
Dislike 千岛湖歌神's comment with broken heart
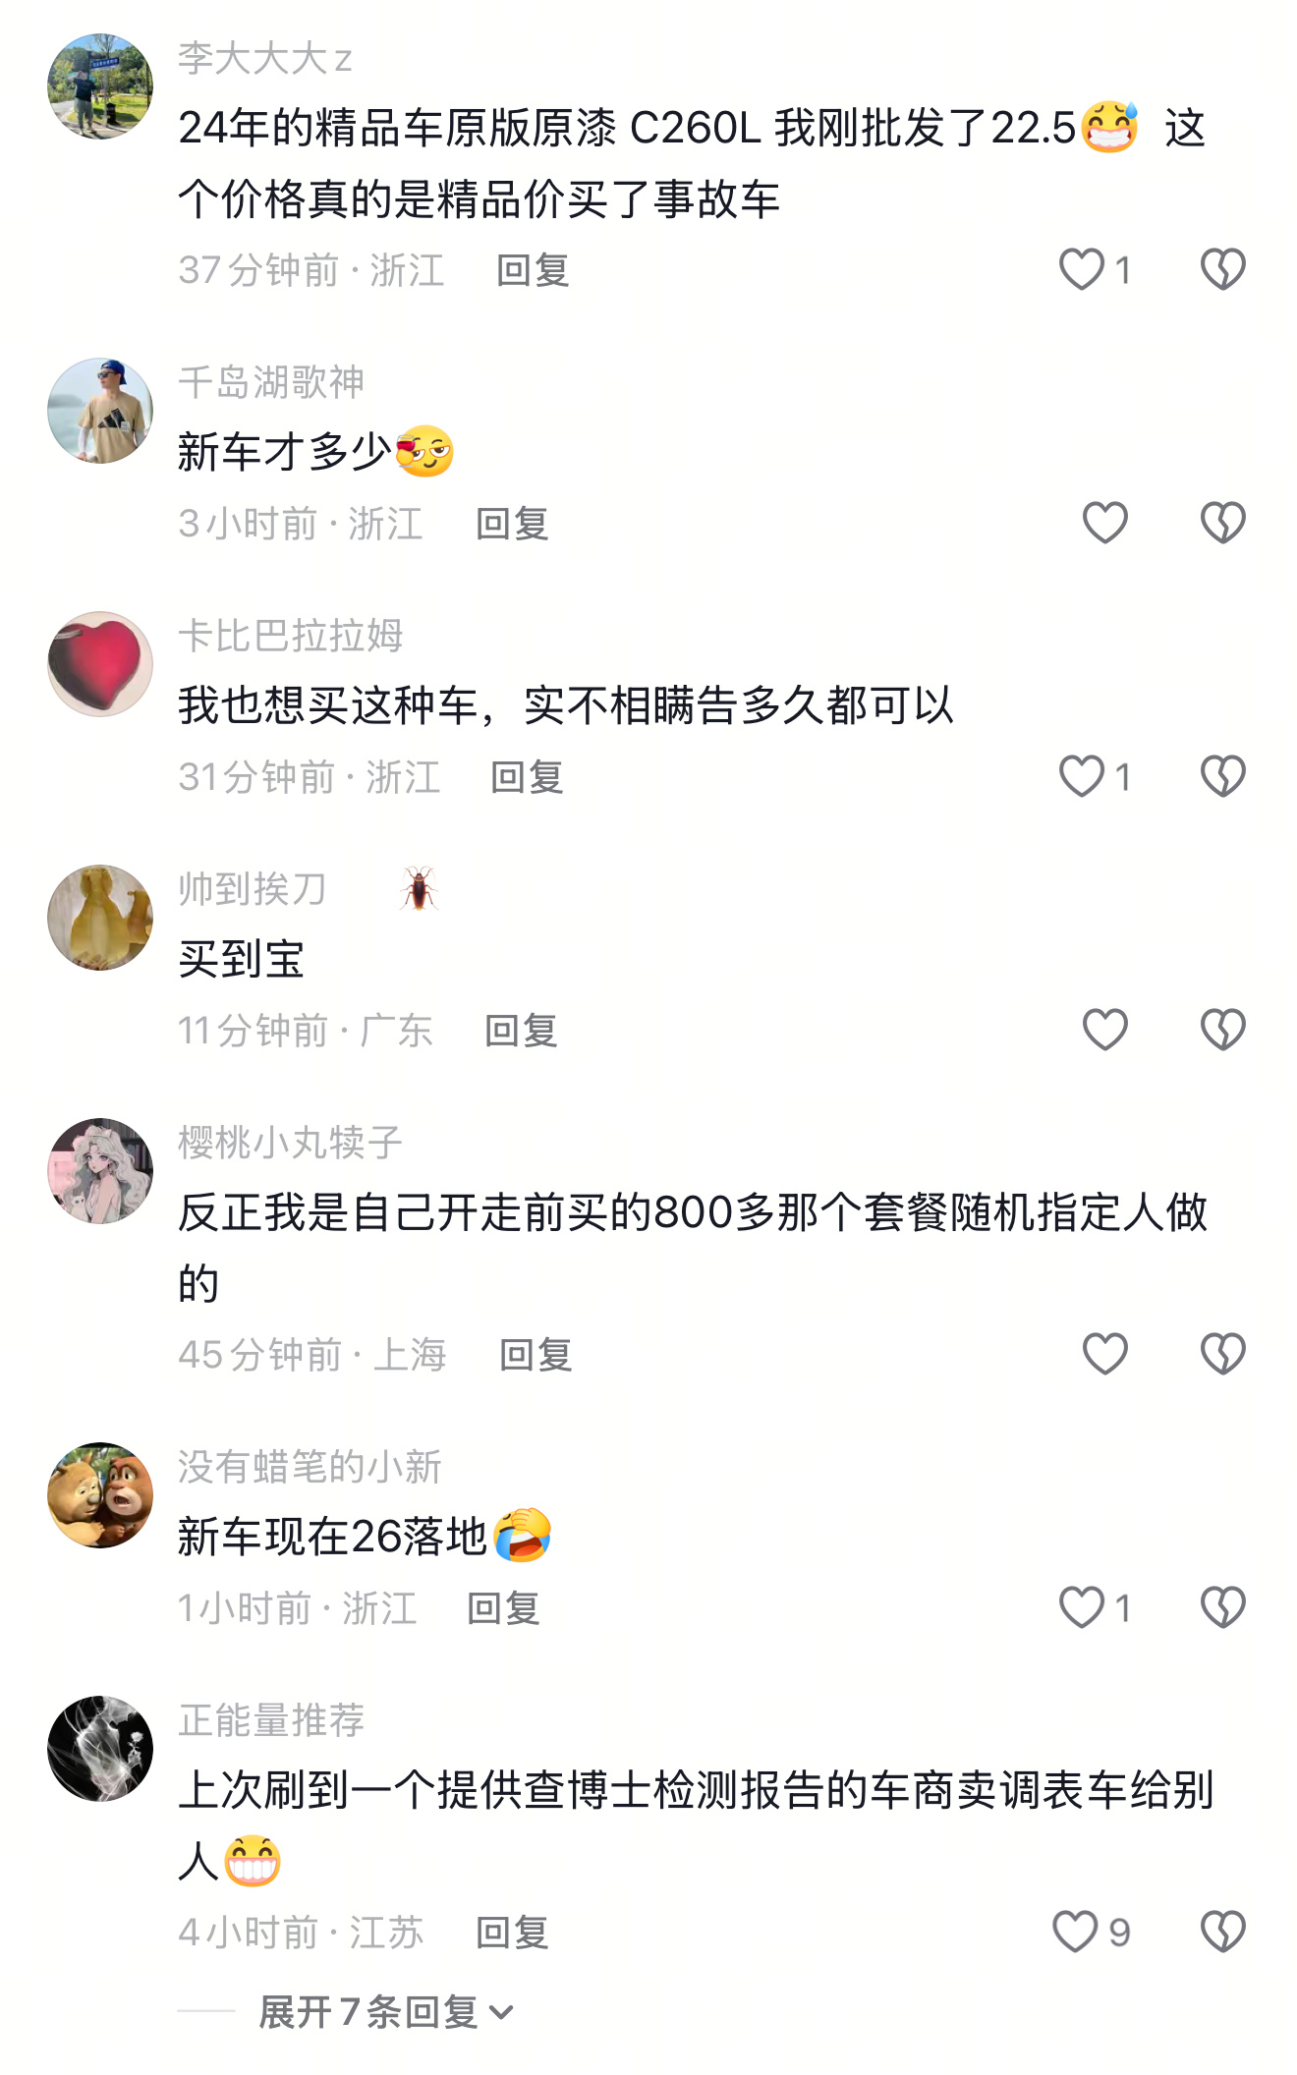point(1222,523)
